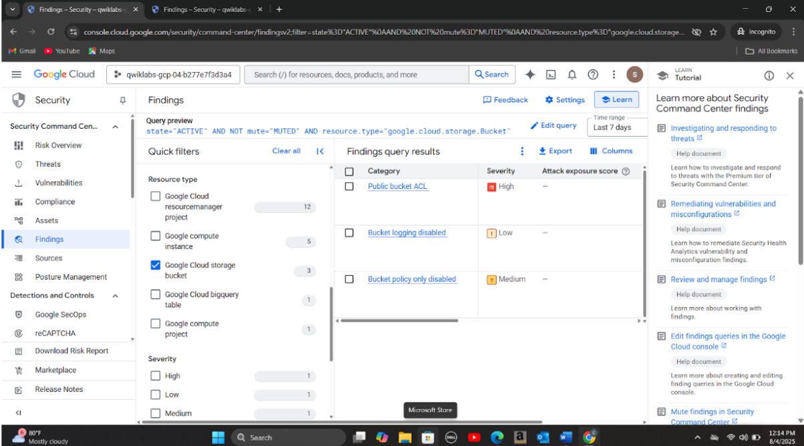
Task: Open the project selector dropdown
Action: point(172,75)
